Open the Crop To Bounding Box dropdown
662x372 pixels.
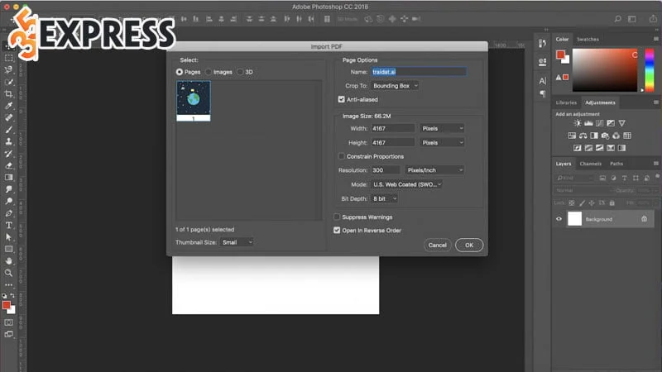tap(395, 86)
